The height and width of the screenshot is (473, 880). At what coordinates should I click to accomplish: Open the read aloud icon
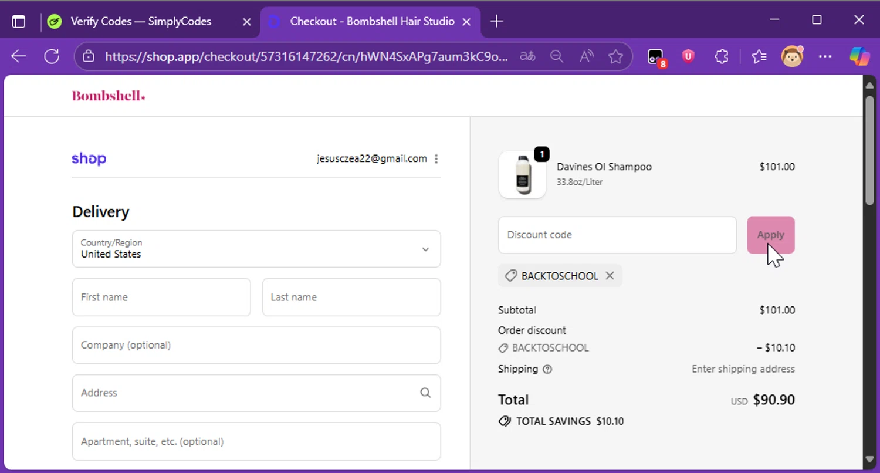(x=586, y=56)
